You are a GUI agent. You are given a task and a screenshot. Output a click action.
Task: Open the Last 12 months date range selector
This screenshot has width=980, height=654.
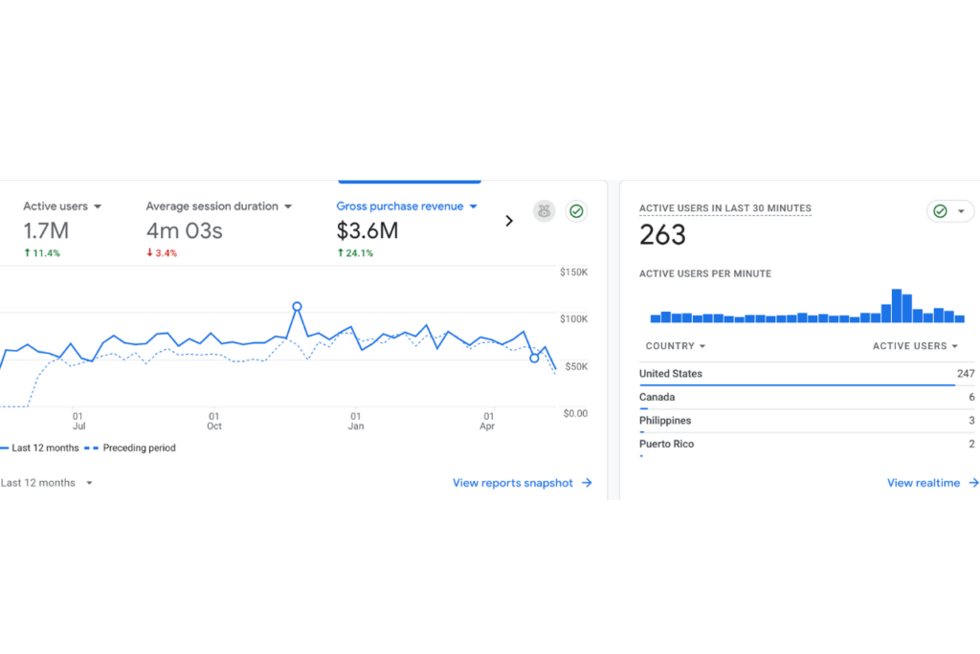pos(47,484)
